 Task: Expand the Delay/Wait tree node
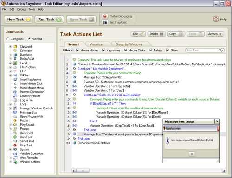pyautogui.click(x=10, y=59)
